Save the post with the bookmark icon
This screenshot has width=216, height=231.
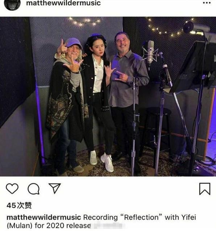point(205,189)
